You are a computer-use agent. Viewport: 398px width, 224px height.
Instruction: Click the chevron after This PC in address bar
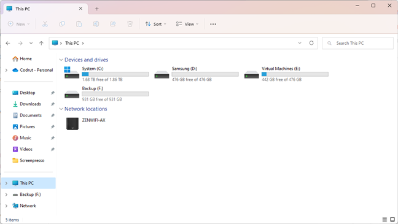[83, 43]
